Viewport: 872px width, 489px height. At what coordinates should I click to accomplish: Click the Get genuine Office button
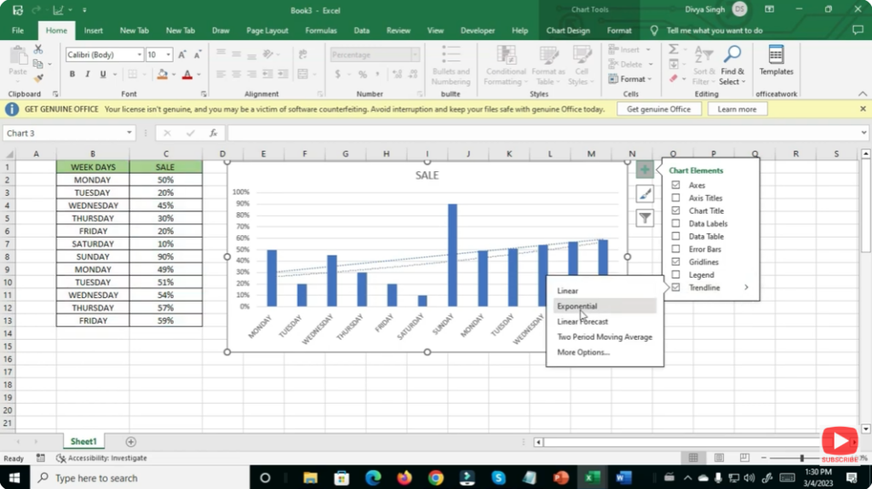tap(659, 109)
